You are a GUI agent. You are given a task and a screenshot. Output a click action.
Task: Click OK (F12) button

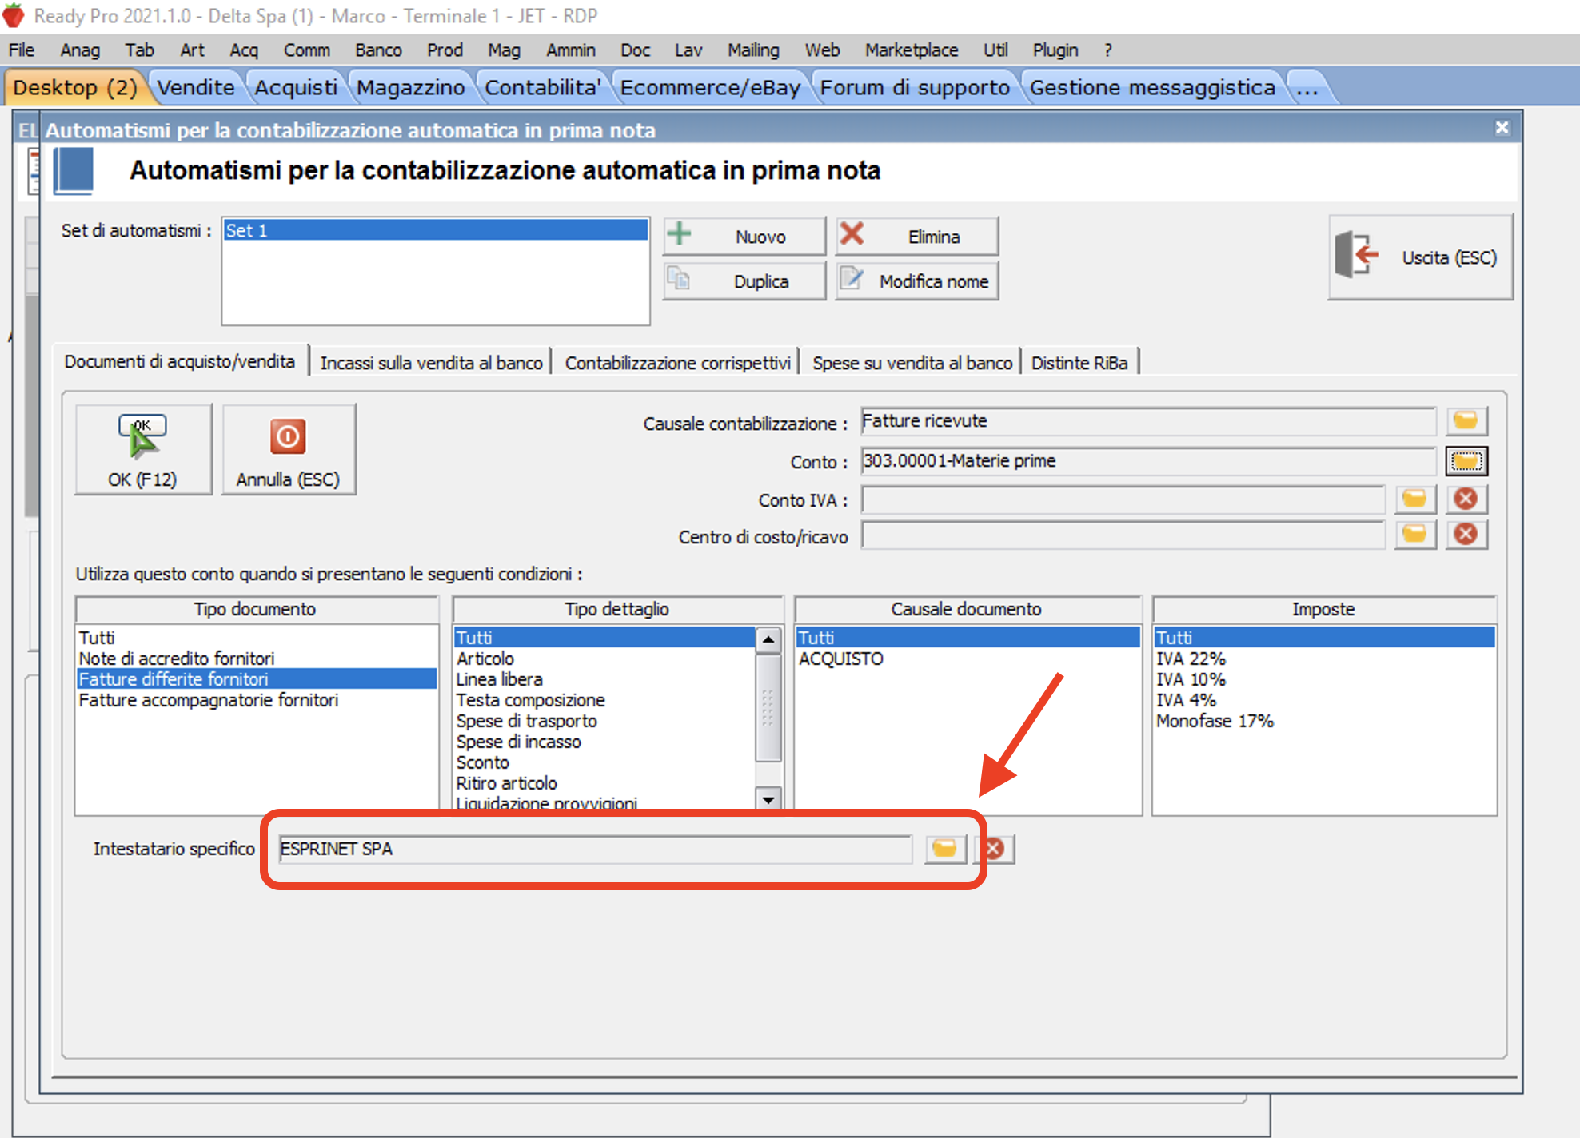(x=143, y=449)
